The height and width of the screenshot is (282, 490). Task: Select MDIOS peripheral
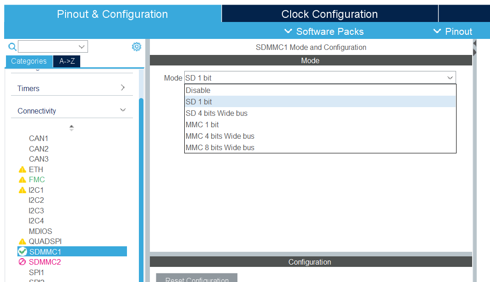(40, 232)
